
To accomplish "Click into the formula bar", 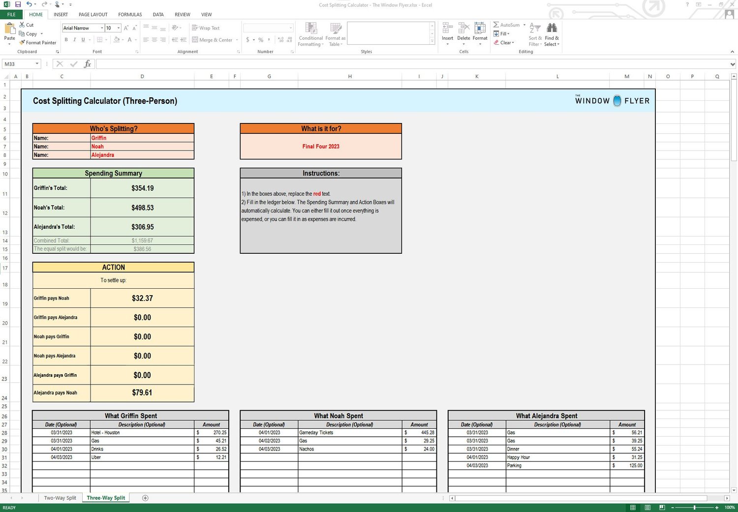I will click(x=413, y=64).
